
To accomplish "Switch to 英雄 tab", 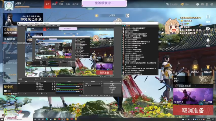I will 54,4.
